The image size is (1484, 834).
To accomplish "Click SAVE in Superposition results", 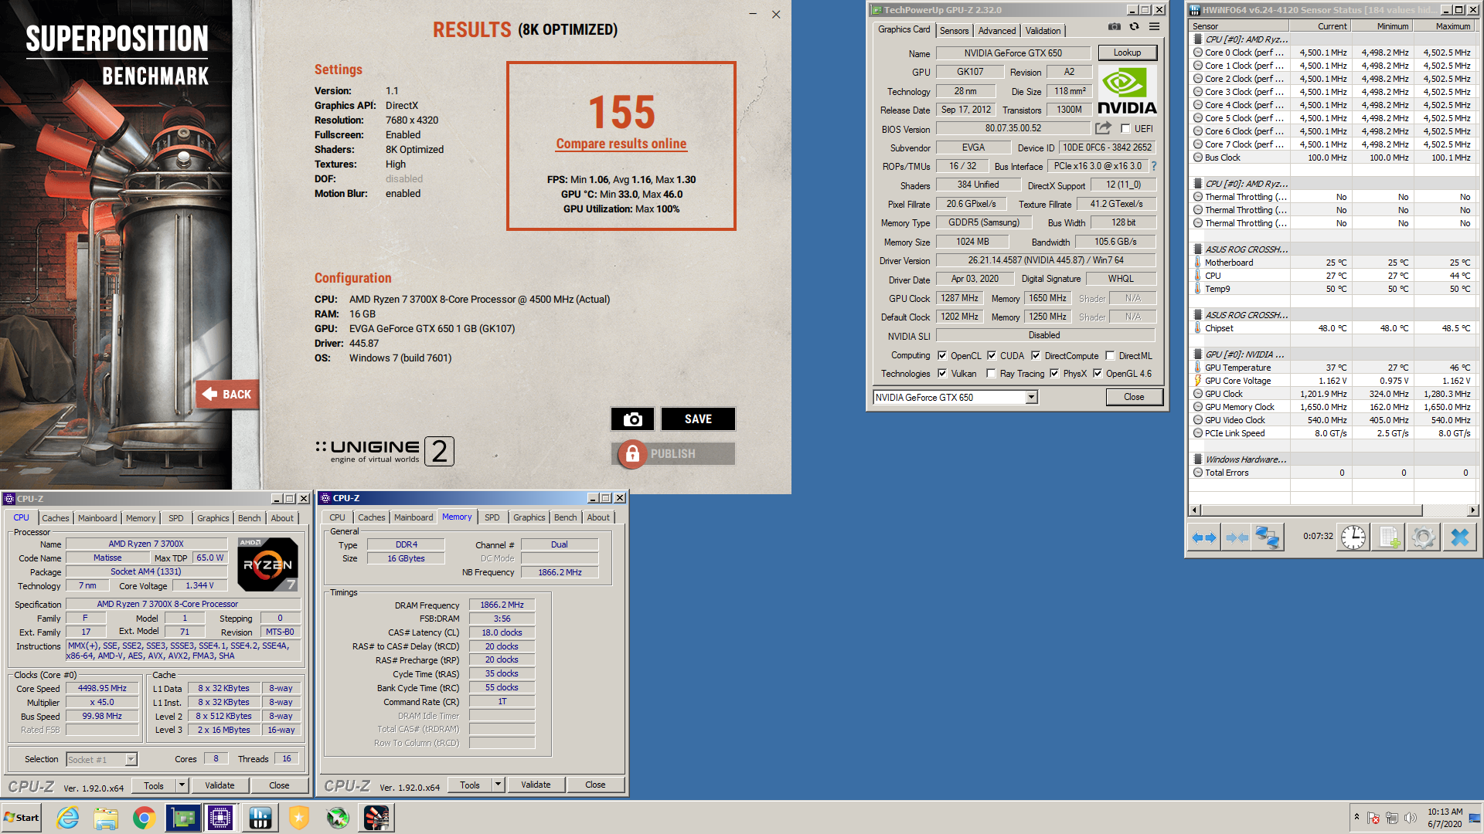I will (698, 419).
